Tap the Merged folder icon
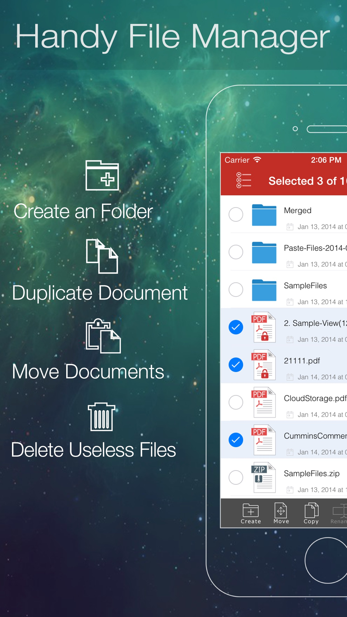Screen dimensions: 347x617 pyautogui.click(x=264, y=215)
